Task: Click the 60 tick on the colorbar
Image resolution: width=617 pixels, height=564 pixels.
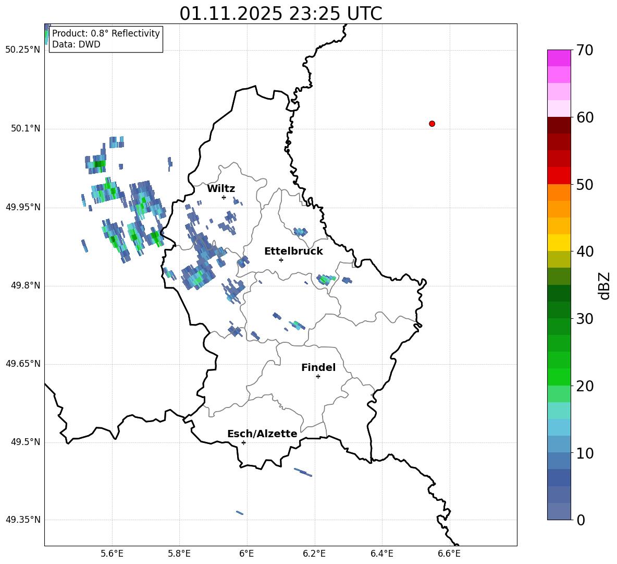Action: [585, 117]
